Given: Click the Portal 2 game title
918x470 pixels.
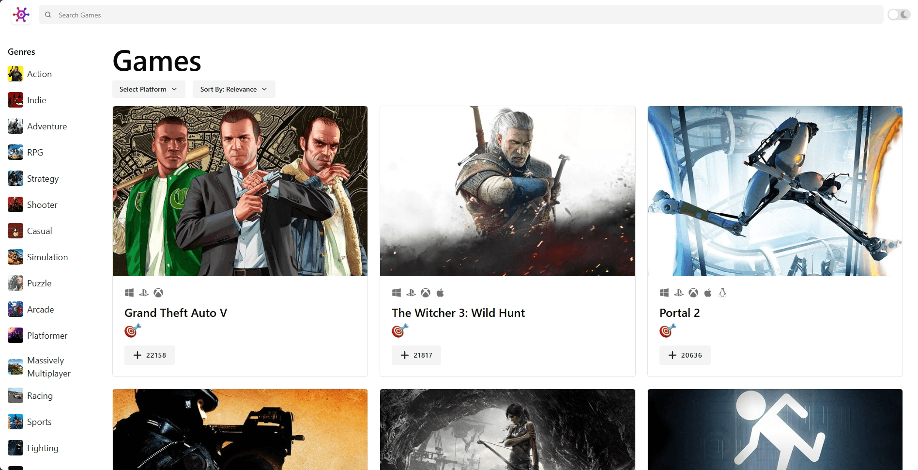Looking at the screenshot, I should coord(679,313).
